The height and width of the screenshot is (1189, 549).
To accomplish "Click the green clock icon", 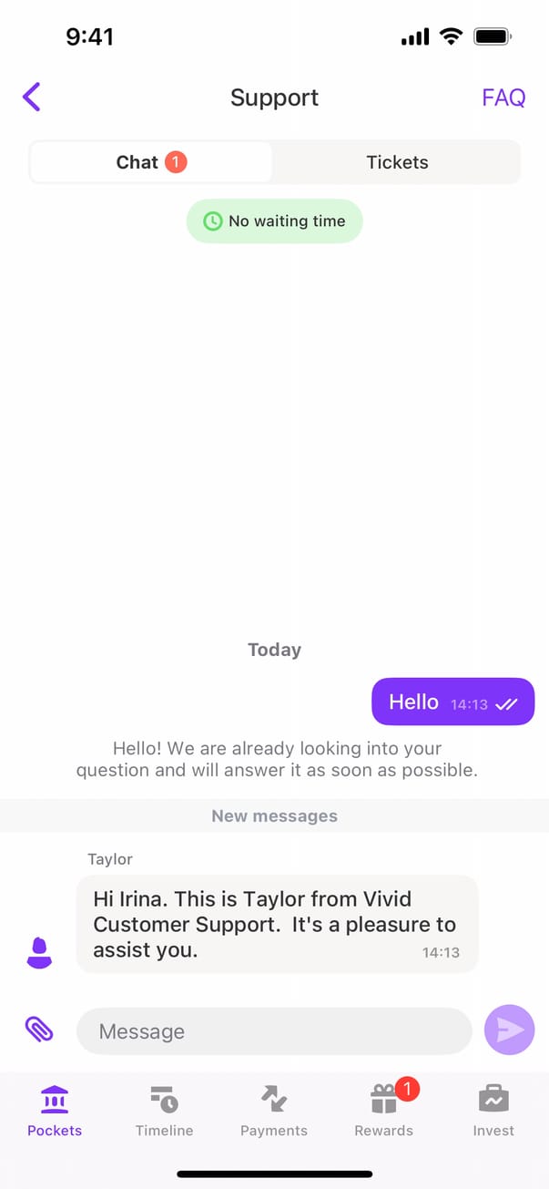I will click(212, 221).
